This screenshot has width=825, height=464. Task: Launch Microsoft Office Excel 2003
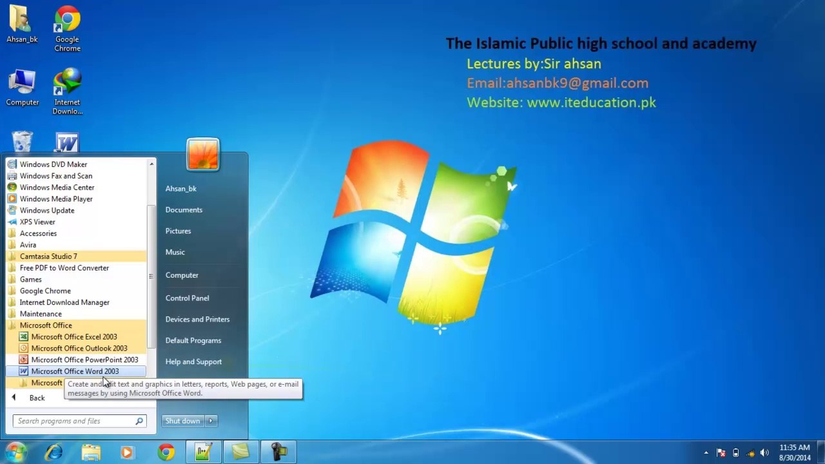click(74, 336)
